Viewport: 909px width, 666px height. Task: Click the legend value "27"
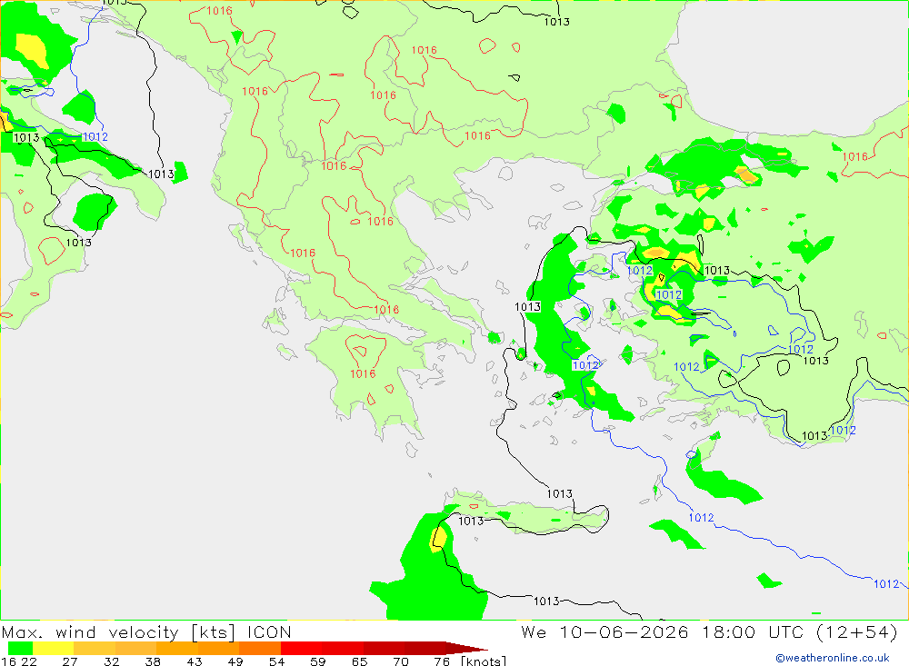pyautogui.click(x=70, y=661)
